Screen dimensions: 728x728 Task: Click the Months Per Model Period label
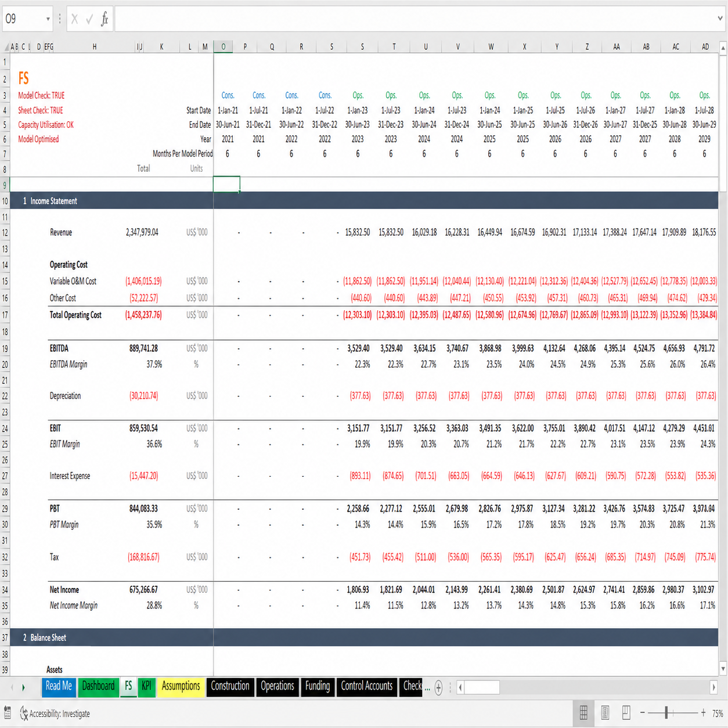(182, 154)
